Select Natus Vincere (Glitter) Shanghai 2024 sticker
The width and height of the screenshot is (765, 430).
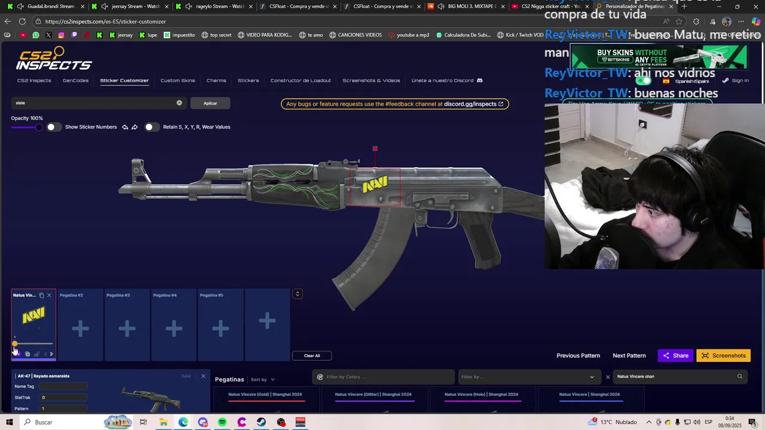point(374,400)
